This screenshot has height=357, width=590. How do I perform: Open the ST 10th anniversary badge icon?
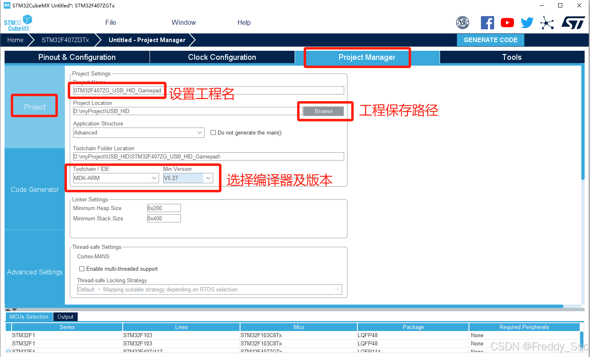click(463, 23)
